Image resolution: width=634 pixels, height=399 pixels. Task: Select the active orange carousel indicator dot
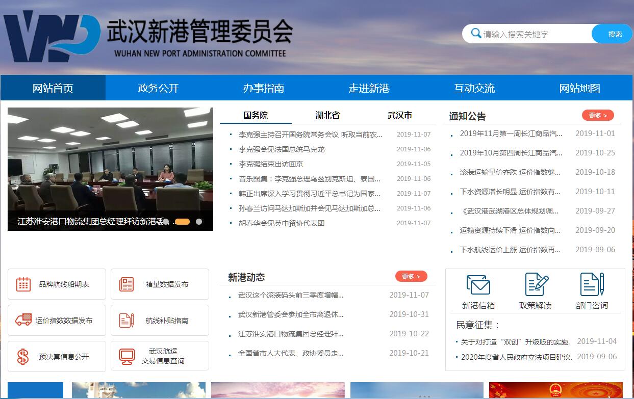(x=182, y=222)
